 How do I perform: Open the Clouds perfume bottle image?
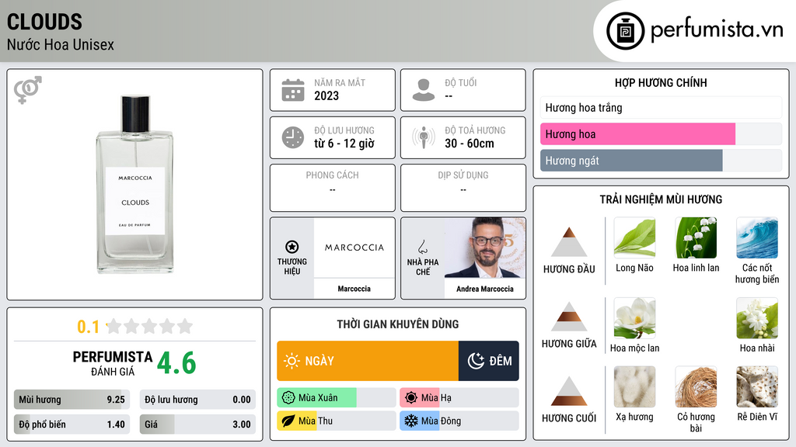[x=135, y=185]
